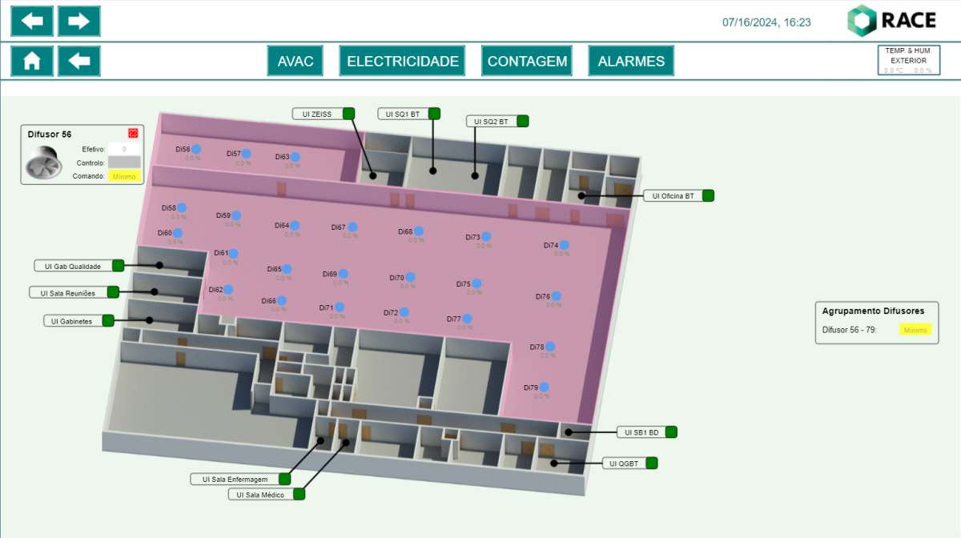Go back using the lower left arrow button
961x538 pixels.
[79, 61]
